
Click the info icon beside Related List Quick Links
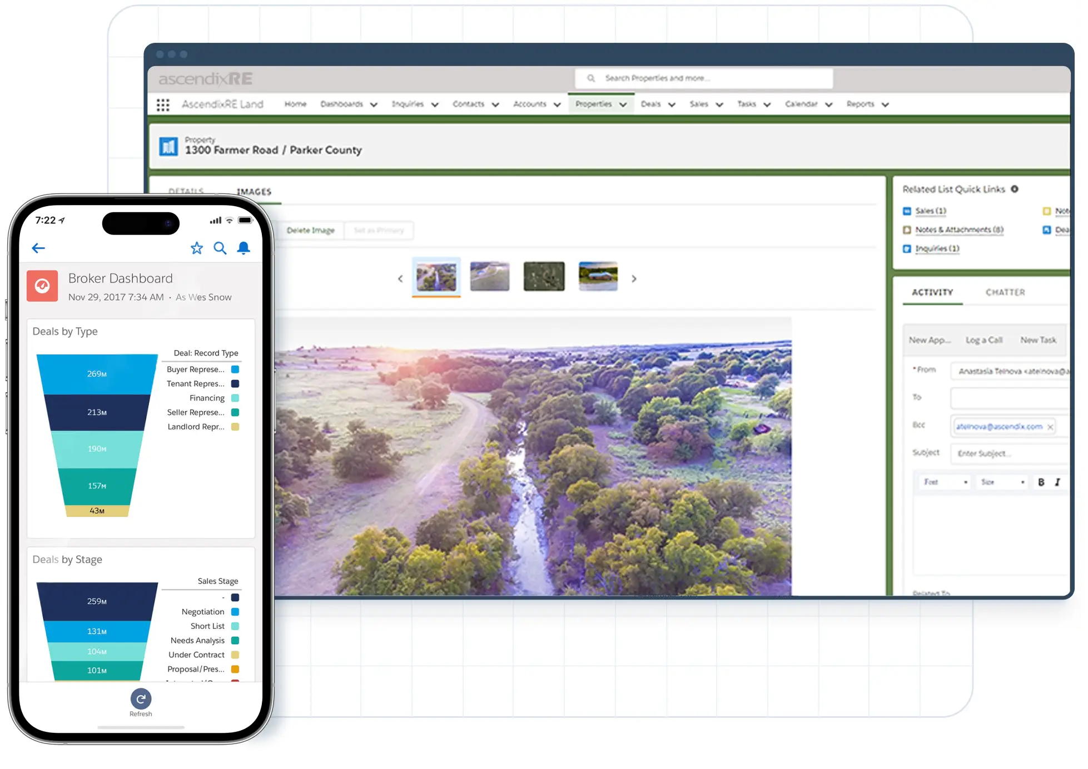1015,189
